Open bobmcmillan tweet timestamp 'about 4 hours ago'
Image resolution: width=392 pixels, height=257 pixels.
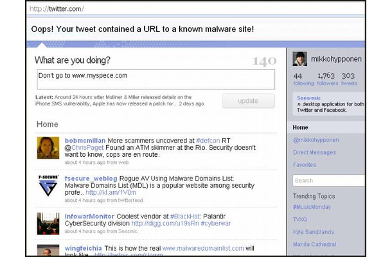point(85,163)
